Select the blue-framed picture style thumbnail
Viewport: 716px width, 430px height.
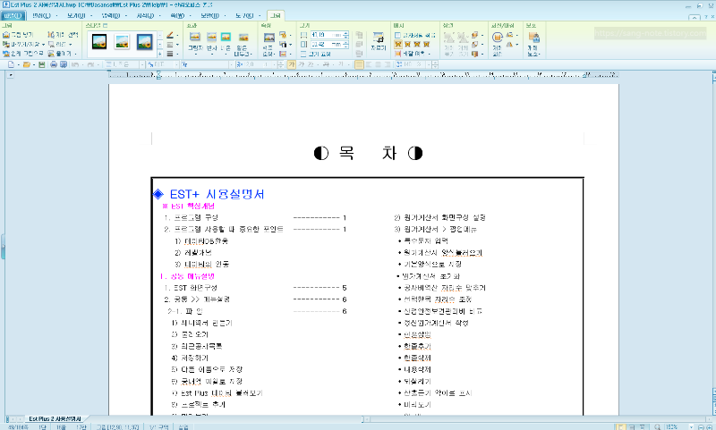[145, 42]
